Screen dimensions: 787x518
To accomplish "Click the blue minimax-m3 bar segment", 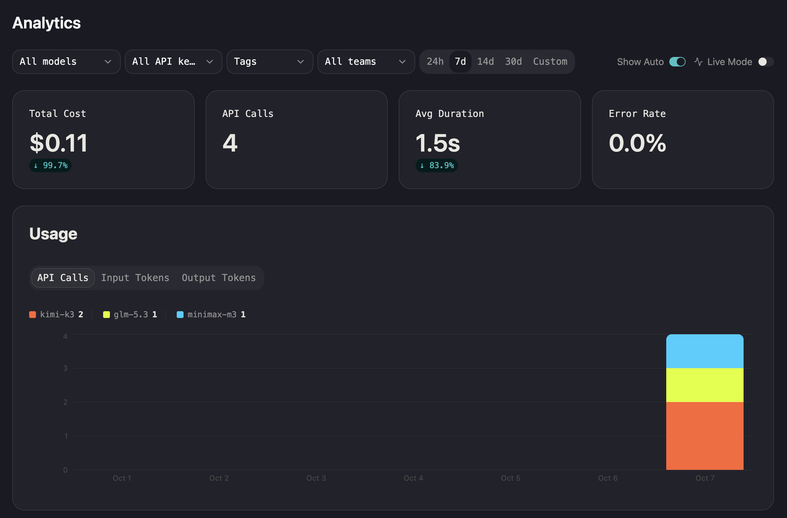I will coord(705,351).
